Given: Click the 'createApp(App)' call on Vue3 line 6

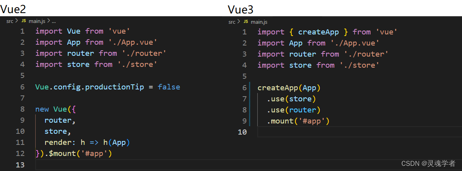Looking at the screenshot, I should click(289, 87).
